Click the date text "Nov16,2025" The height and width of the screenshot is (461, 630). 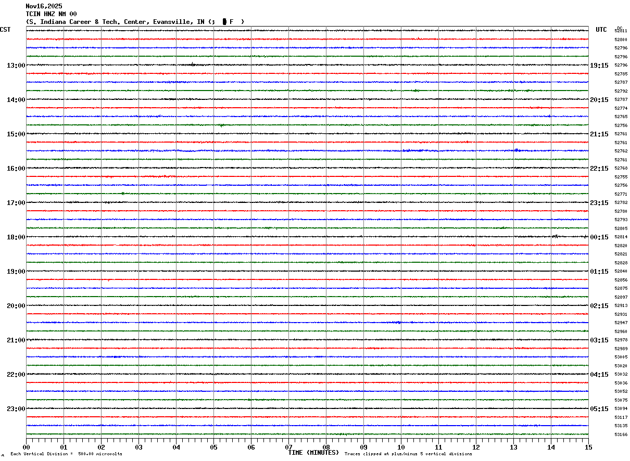(x=44, y=6)
